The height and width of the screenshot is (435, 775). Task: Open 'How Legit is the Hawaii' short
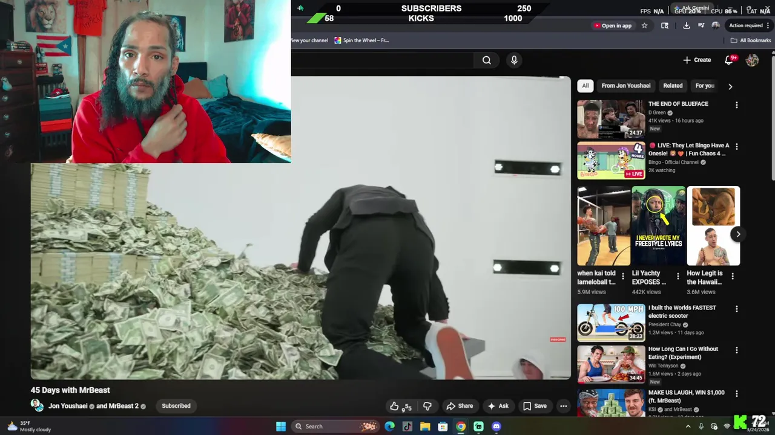pyautogui.click(x=713, y=226)
